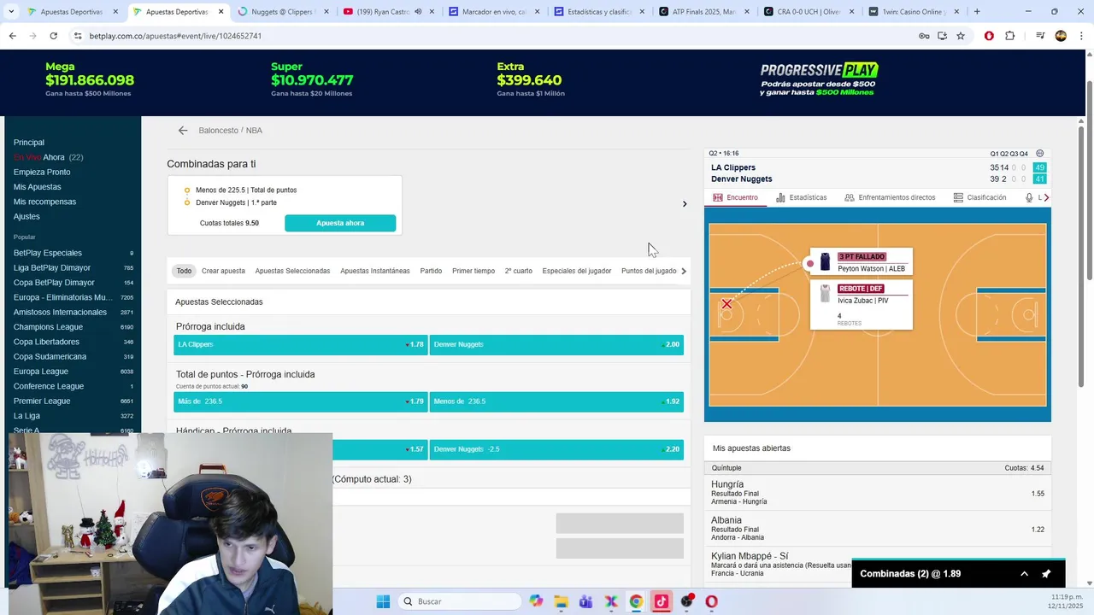Image resolution: width=1094 pixels, height=615 pixels.
Task: Open the Chrome profile avatar
Action: point(1061,36)
